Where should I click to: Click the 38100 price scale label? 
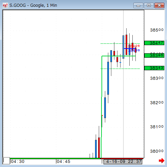(x=157, y=127)
